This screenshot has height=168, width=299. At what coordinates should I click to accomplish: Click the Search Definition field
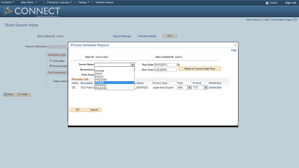point(57,47)
